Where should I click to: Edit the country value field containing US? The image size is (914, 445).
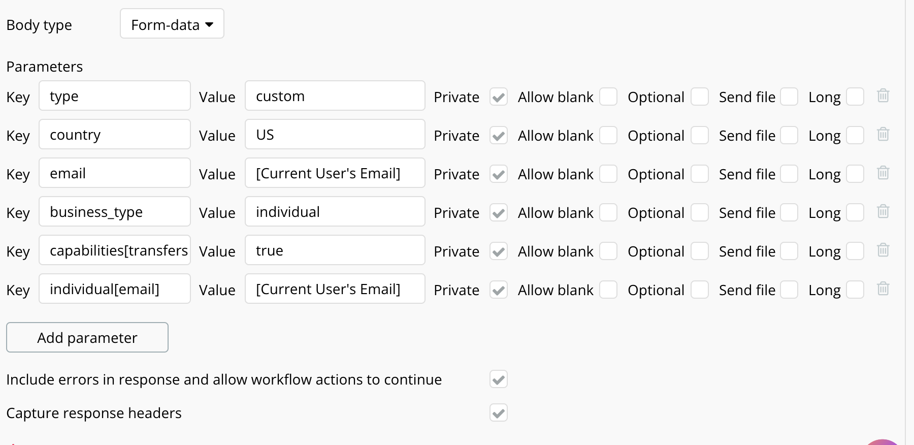point(335,135)
